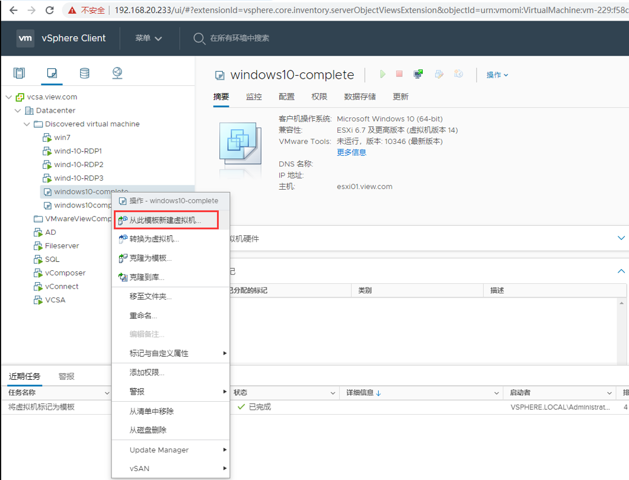Collapse the Discovered virtual machine folder
The width and height of the screenshot is (629, 480).
(x=27, y=124)
